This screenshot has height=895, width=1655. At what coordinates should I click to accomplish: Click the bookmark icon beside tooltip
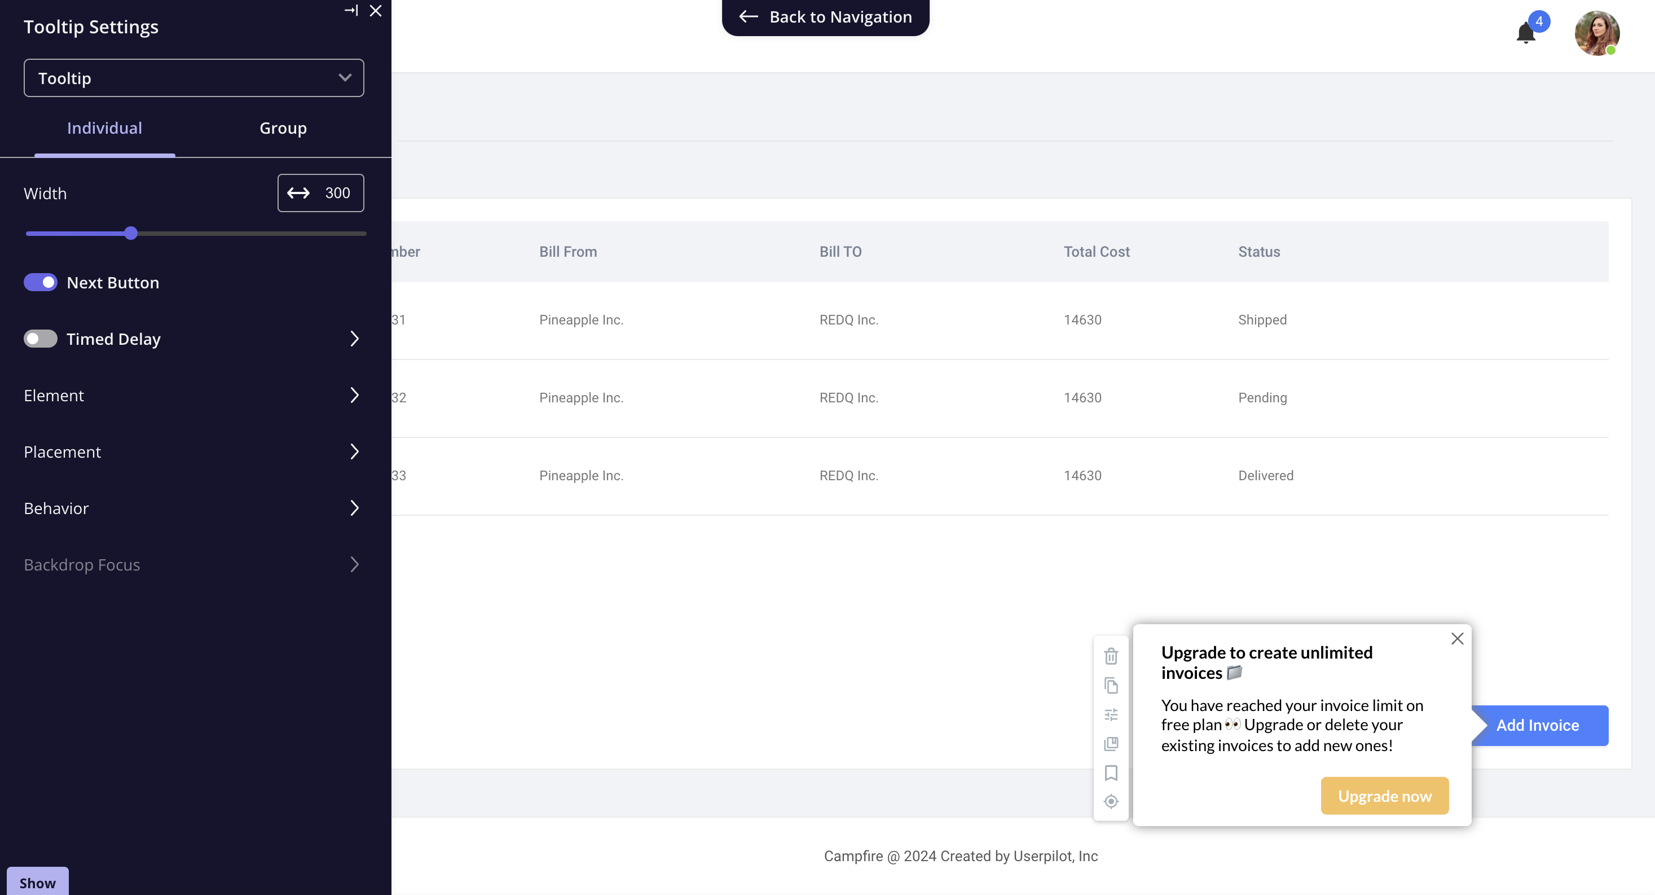tap(1111, 772)
